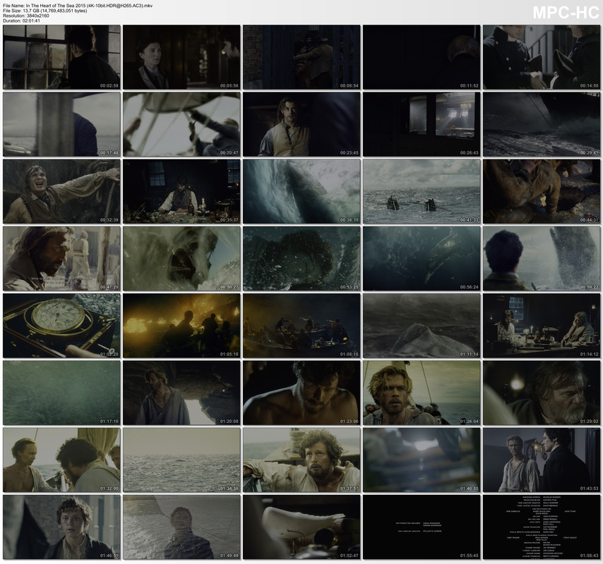Image resolution: width=603 pixels, height=564 pixels.
Task: Select the thumbnail timestamped 00:26:43
Action: 422,124
